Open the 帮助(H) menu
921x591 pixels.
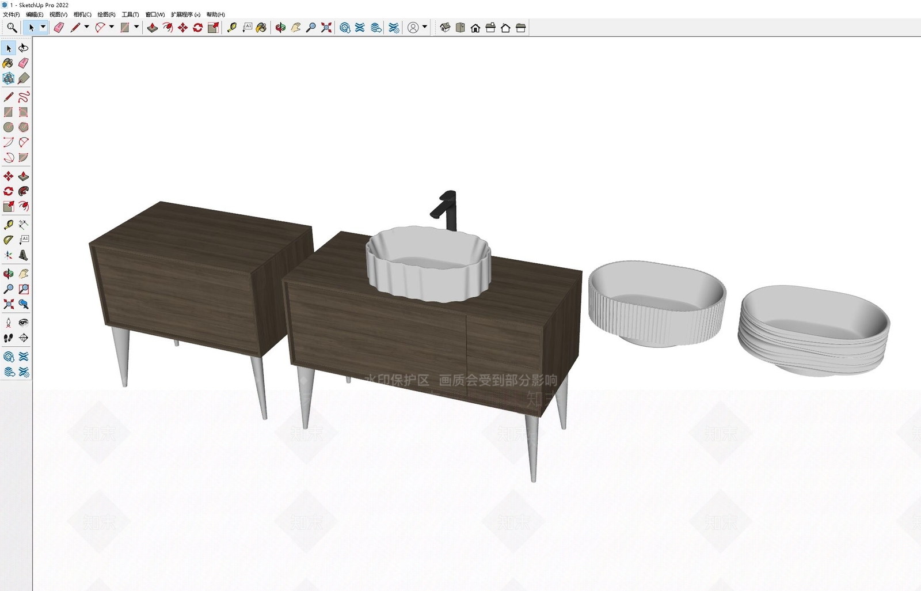click(215, 14)
